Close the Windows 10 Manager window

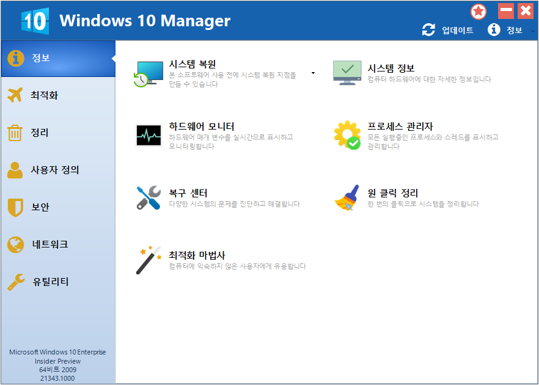pyautogui.click(x=526, y=11)
